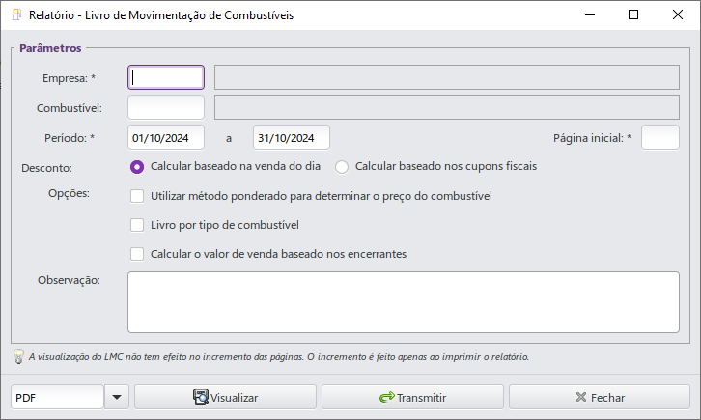This screenshot has width=701, height=420.
Task: Open the PDF format dropdown arrow
Action: point(117,397)
